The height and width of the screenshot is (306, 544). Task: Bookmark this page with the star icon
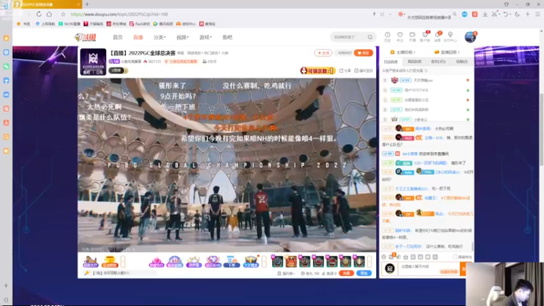(x=63, y=14)
